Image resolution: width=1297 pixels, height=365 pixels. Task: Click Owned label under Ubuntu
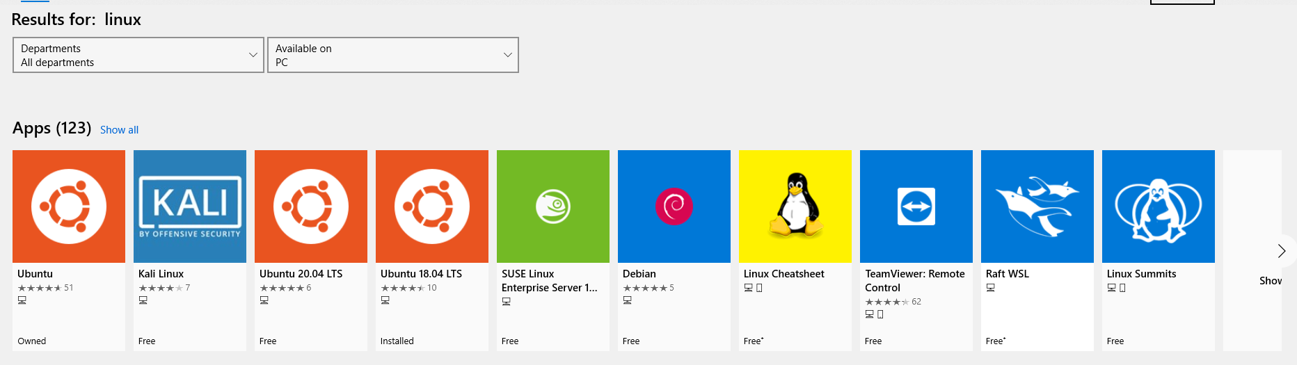pos(32,341)
